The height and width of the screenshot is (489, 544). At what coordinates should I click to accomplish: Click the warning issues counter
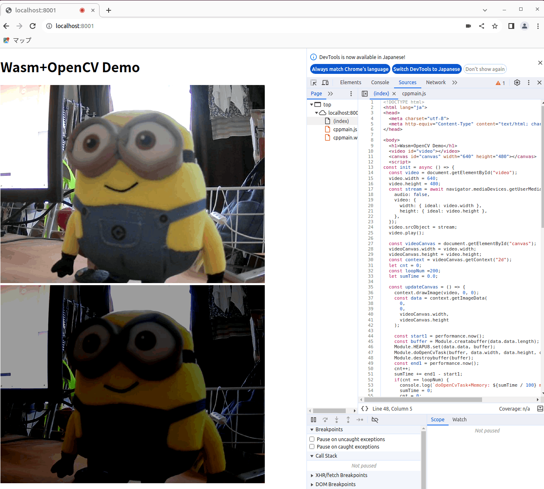click(501, 83)
